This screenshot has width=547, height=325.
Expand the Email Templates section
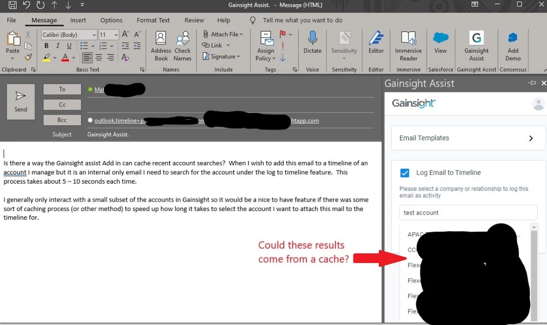pos(468,138)
